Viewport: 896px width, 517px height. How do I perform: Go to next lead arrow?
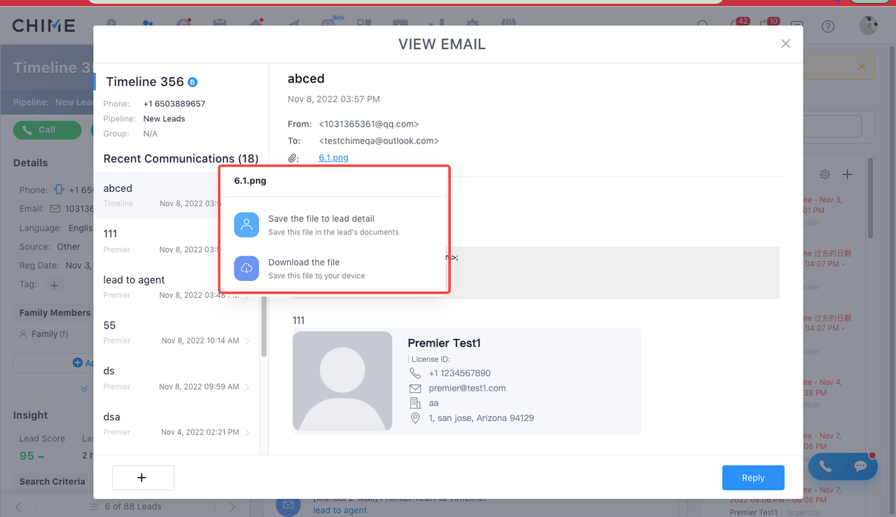[x=232, y=506]
